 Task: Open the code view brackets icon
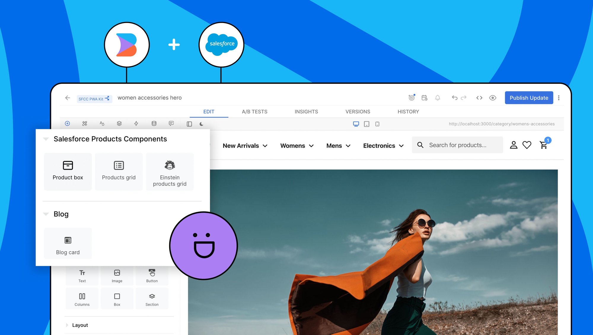coord(479,98)
